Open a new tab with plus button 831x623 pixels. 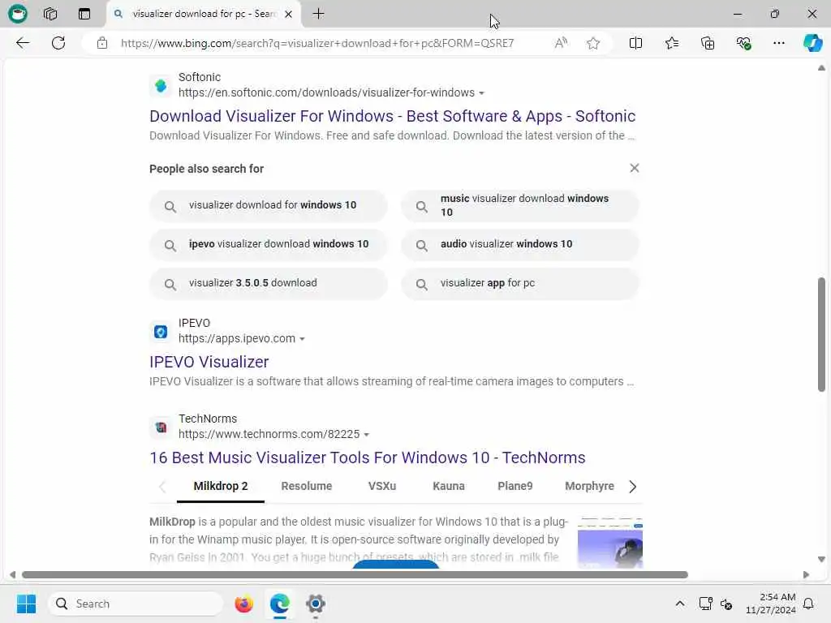pos(318,14)
